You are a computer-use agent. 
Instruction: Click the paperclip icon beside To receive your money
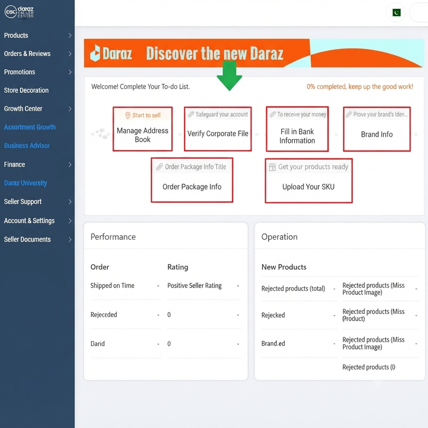tap(273, 115)
